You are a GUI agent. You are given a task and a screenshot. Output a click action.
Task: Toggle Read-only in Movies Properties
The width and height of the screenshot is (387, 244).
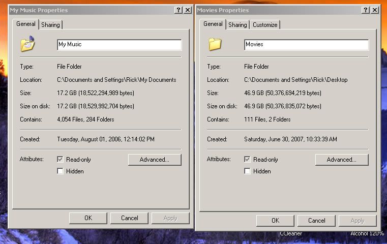click(248, 160)
